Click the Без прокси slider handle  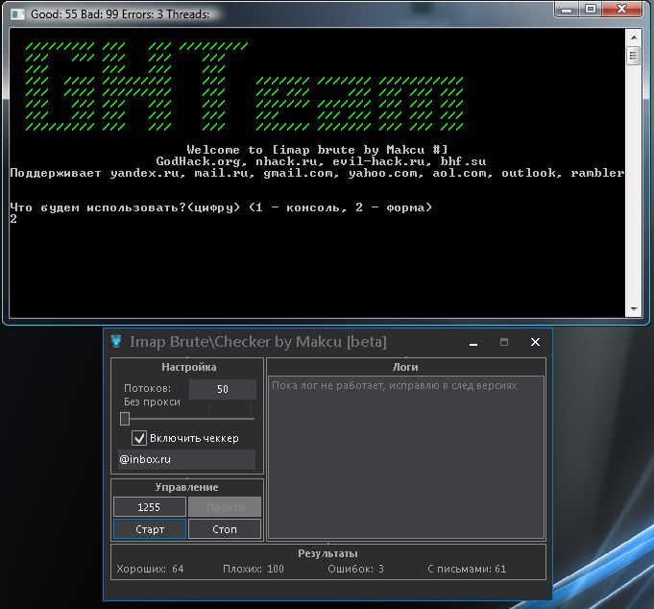[125, 419]
